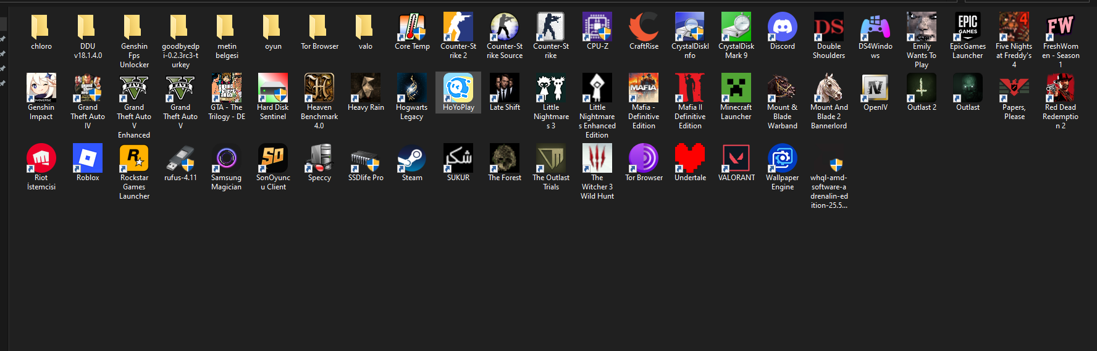Select the valo folder
Viewport: 1097px width, 351px height.
pos(366,27)
